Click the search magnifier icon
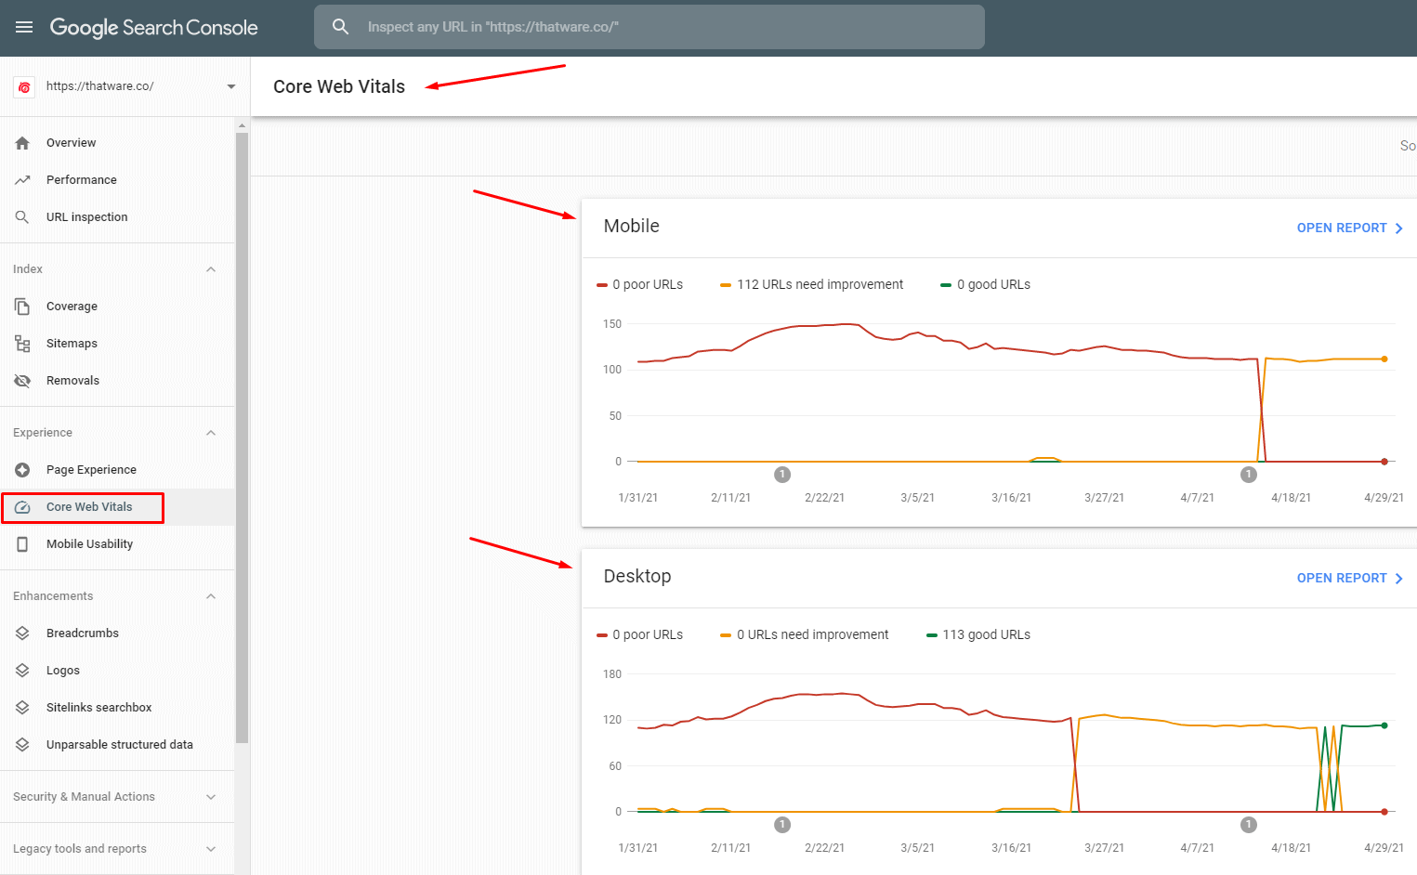 click(341, 27)
